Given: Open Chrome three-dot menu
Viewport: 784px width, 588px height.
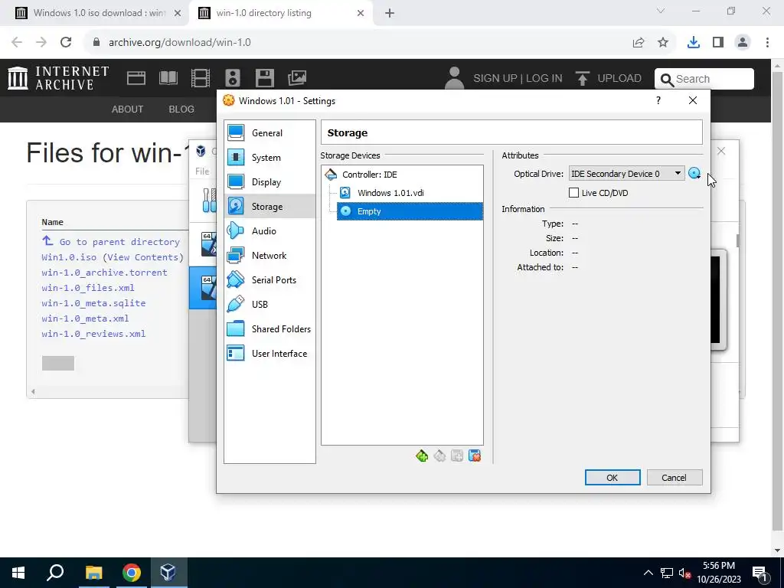Looking at the screenshot, I should (x=767, y=43).
